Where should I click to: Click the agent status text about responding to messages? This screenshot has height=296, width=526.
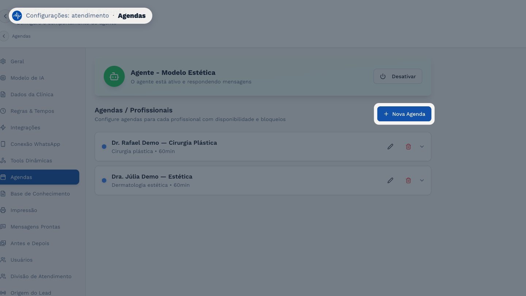pyautogui.click(x=191, y=82)
